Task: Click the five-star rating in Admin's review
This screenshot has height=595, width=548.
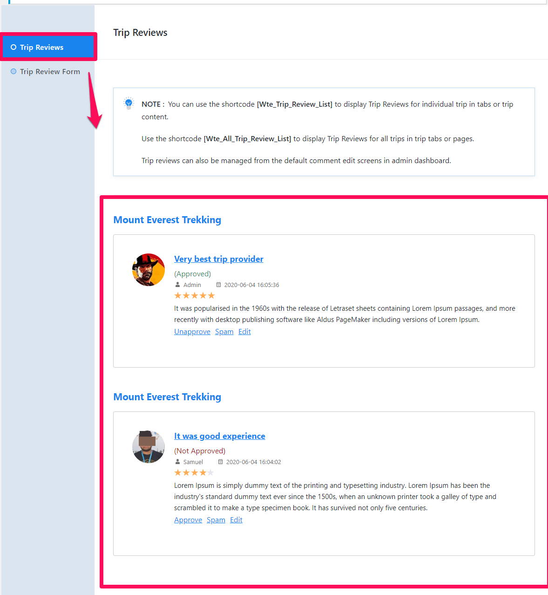Action: click(195, 295)
